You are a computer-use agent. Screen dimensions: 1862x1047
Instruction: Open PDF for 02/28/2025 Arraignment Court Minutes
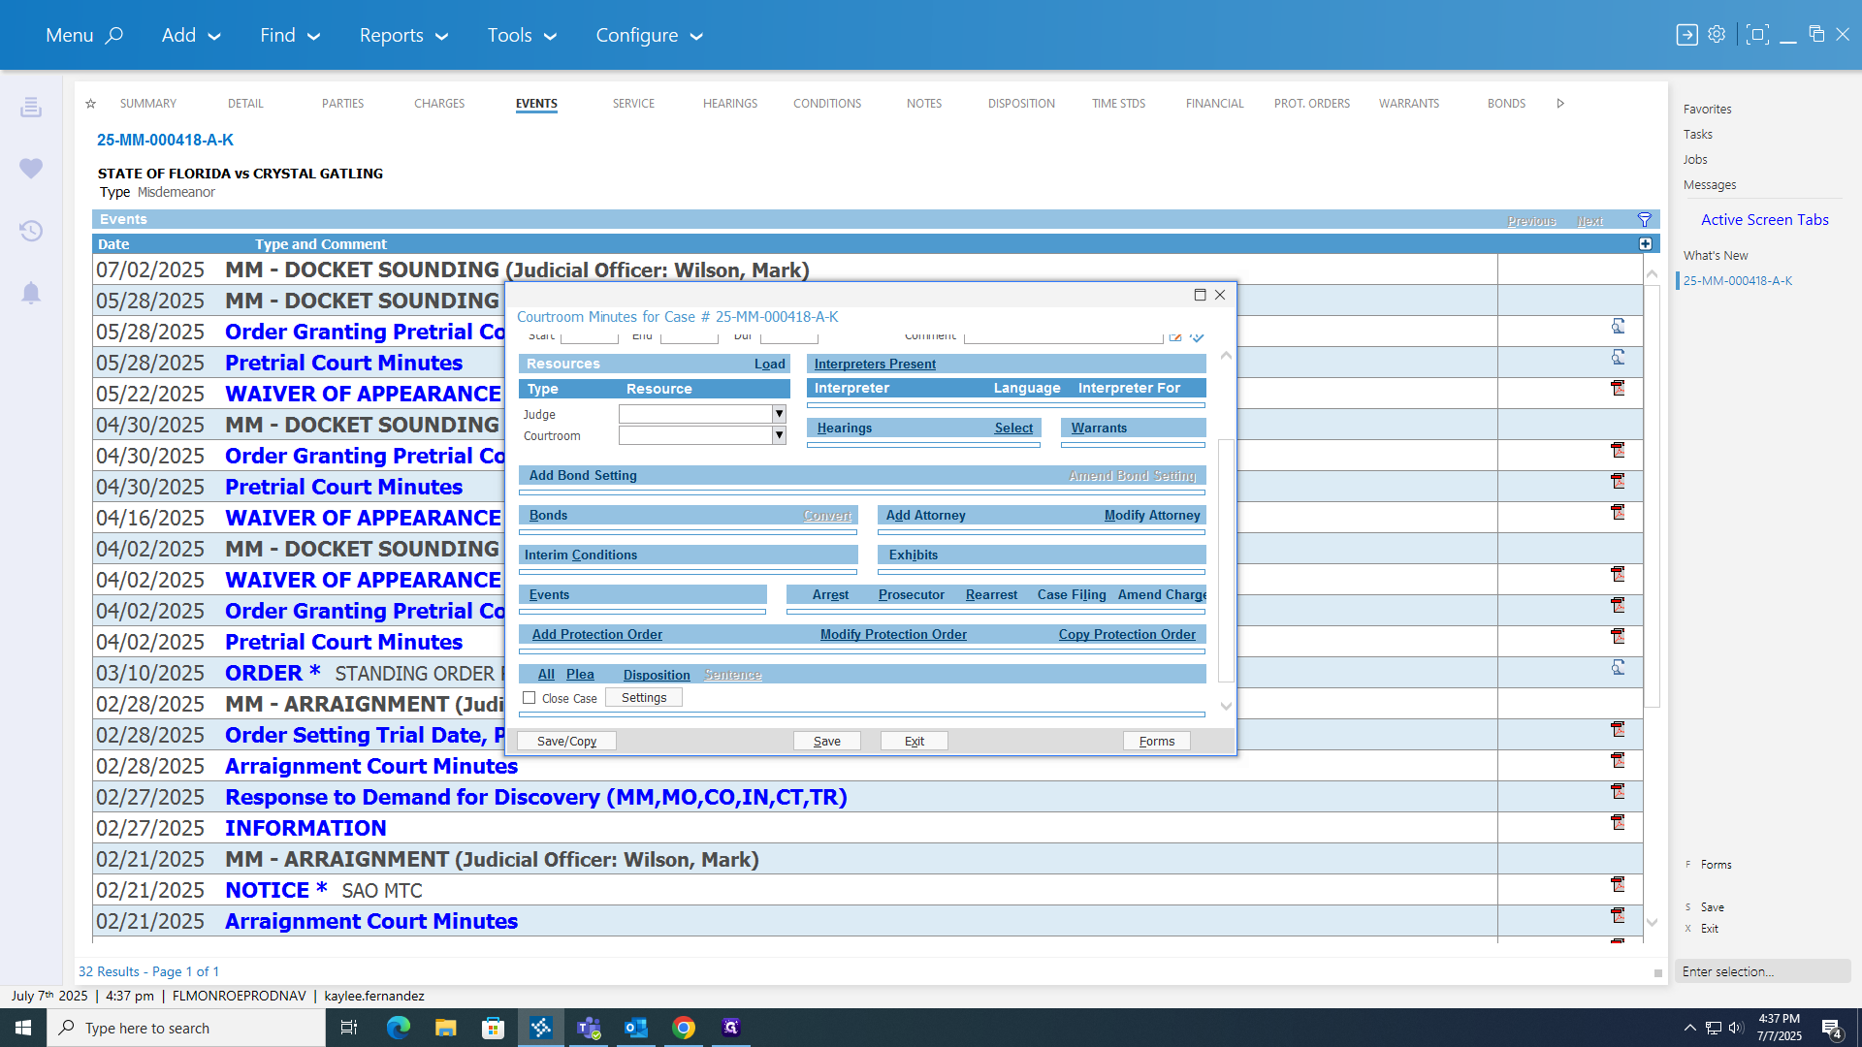pyautogui.click(x=1618, y=761)
